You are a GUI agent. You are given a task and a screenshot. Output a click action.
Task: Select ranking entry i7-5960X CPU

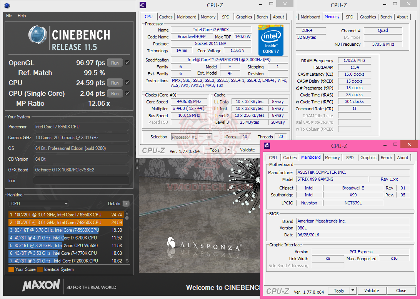(66, 230)
